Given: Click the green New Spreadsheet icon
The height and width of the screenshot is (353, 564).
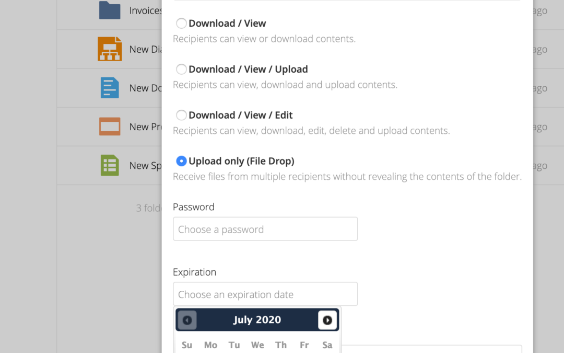Looking at the screenshot, I should (x=110, y=165).
